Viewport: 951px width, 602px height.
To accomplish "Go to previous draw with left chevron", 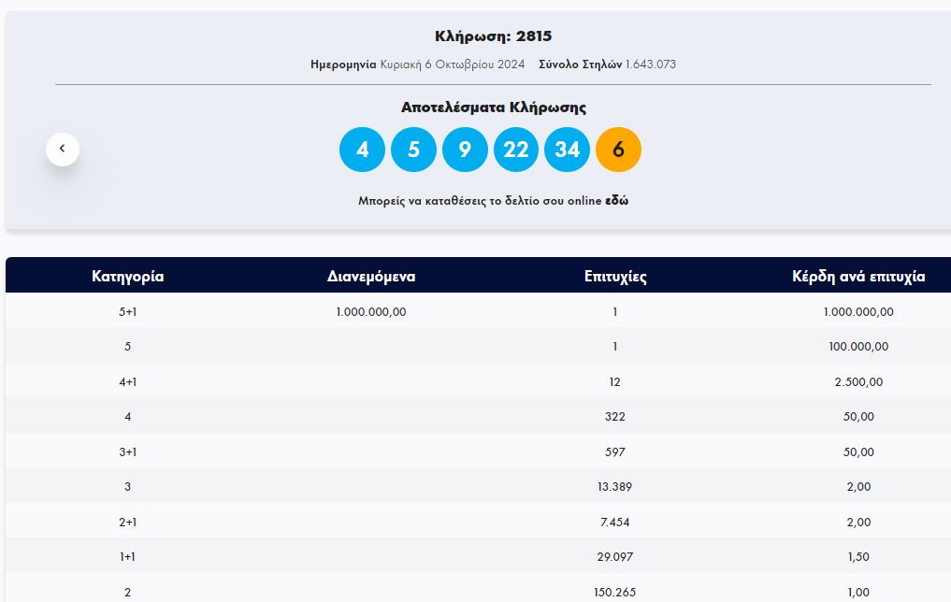I will coord(63,149).
